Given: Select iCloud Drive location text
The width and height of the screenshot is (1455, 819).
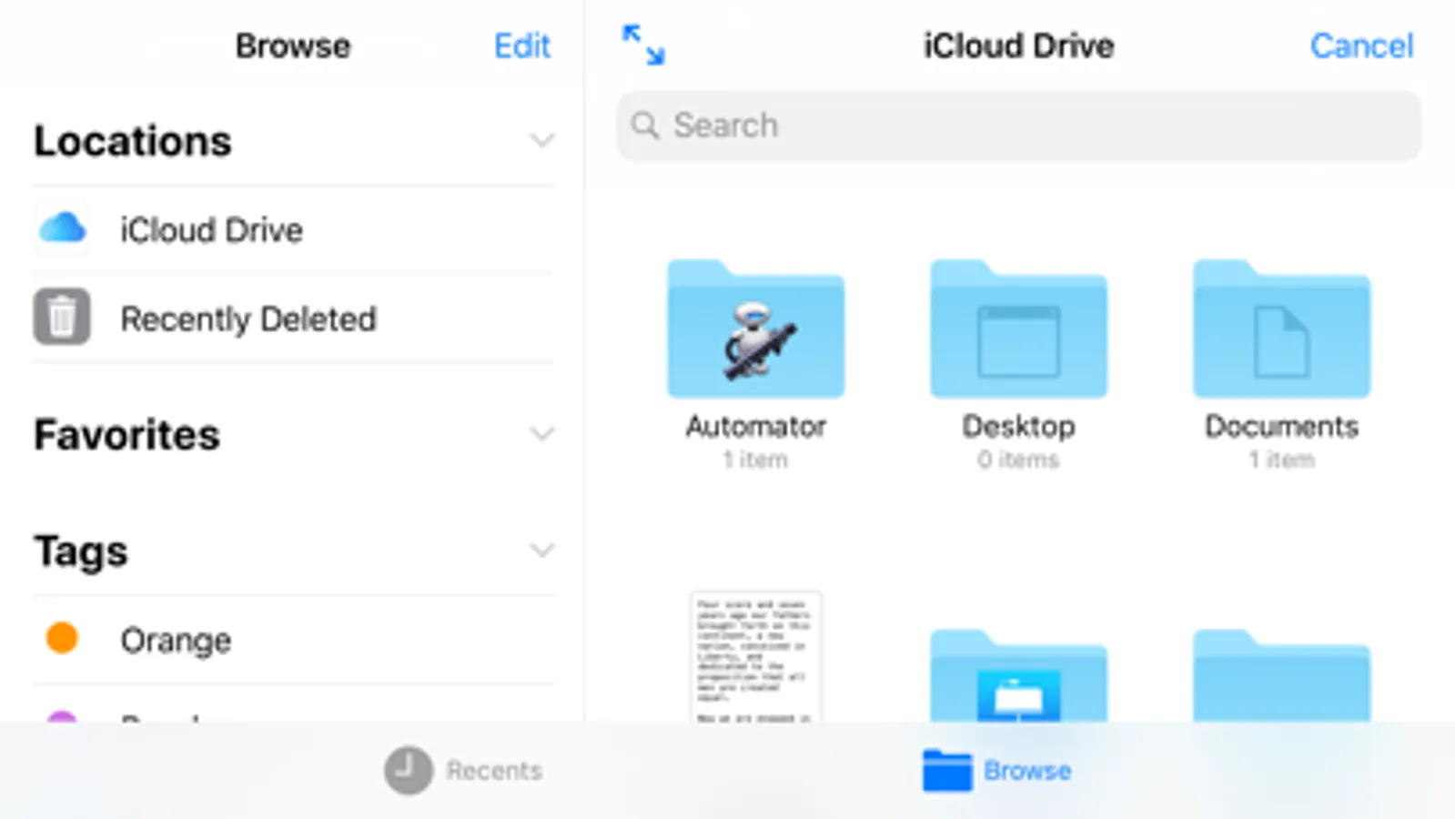Looking at the screenshot, I should [211, 230].
